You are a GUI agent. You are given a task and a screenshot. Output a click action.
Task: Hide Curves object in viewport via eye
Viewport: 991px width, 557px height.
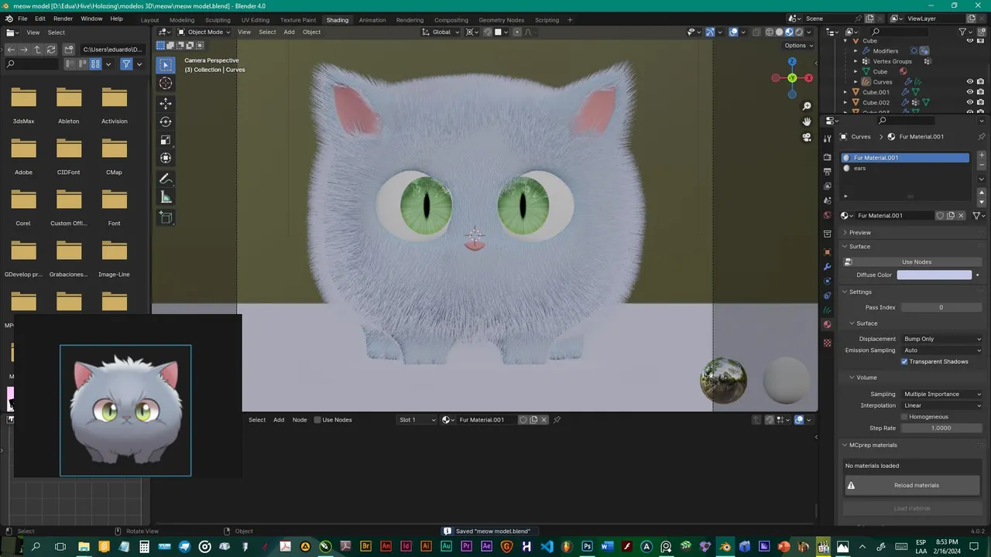tap(969, 81)
